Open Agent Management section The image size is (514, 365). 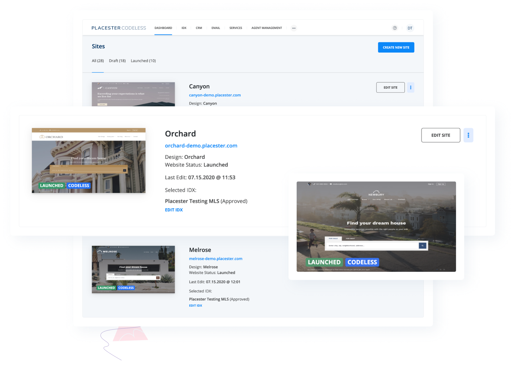point(267,28)
